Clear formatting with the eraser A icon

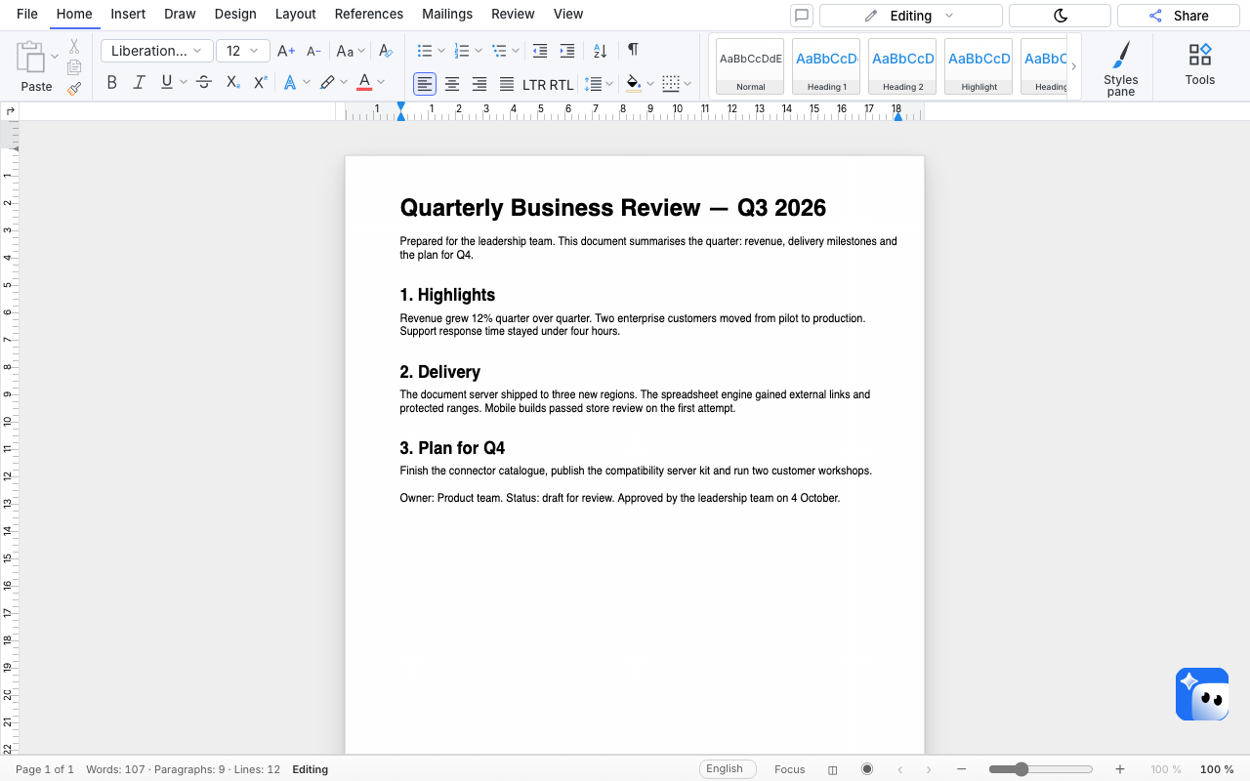pos(386,51)
